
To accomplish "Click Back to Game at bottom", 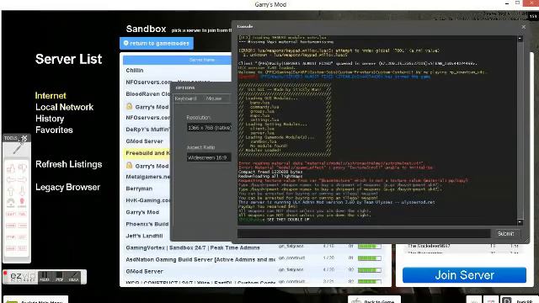I will pos(374,300).
